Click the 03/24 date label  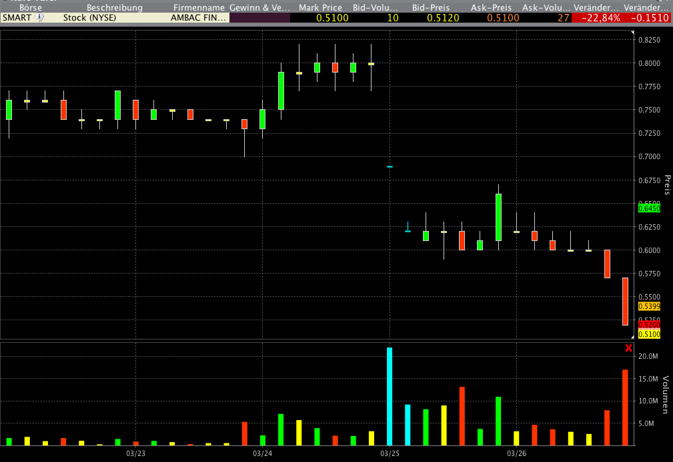coord(262,453)
